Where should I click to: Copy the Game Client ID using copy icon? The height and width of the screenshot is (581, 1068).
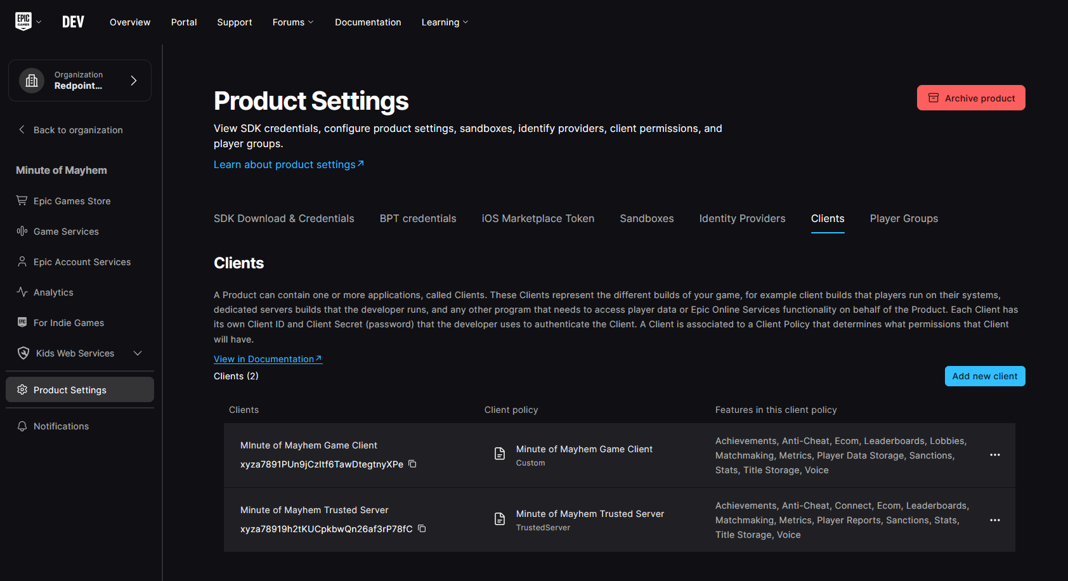pos(412,464)
